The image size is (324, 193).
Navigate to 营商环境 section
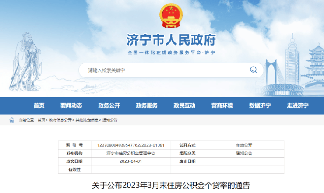click(222, 105)
